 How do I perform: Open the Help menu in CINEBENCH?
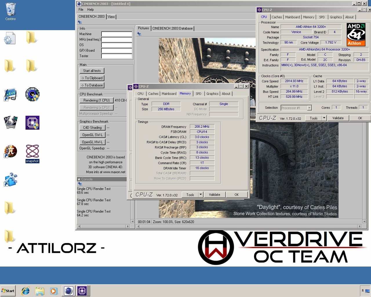(x=91, y=10)
